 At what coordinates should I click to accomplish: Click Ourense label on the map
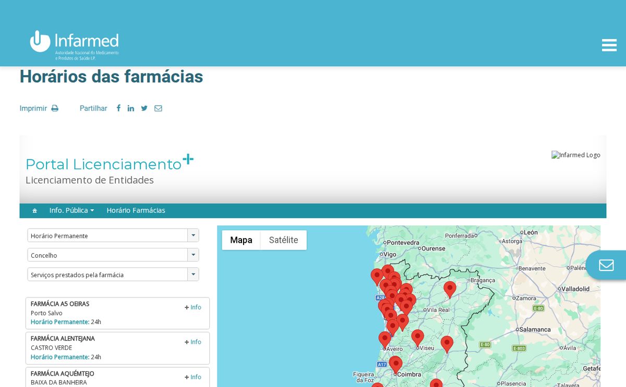coord(434,248)
